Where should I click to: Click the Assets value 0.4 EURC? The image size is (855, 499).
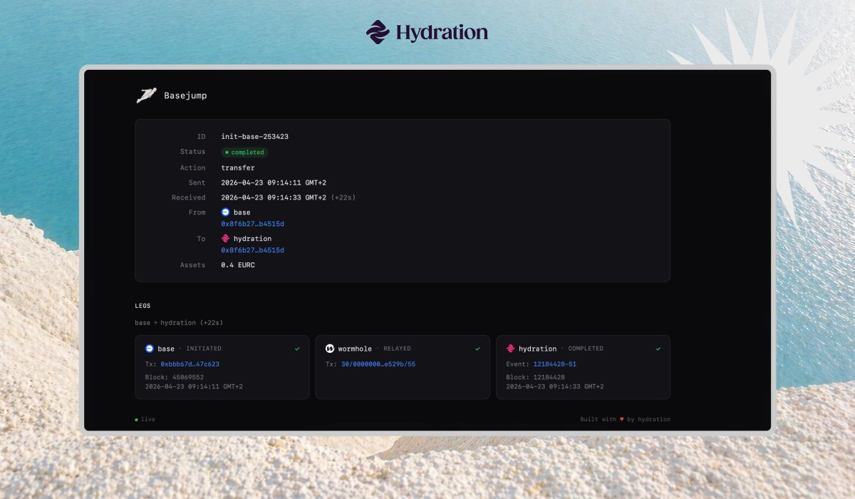pos(238,265)
